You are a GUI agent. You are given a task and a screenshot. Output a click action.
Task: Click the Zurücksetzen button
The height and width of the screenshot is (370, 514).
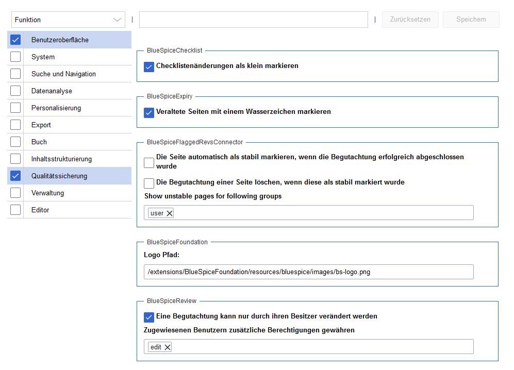pyautogui.click(x=410, y=20)
